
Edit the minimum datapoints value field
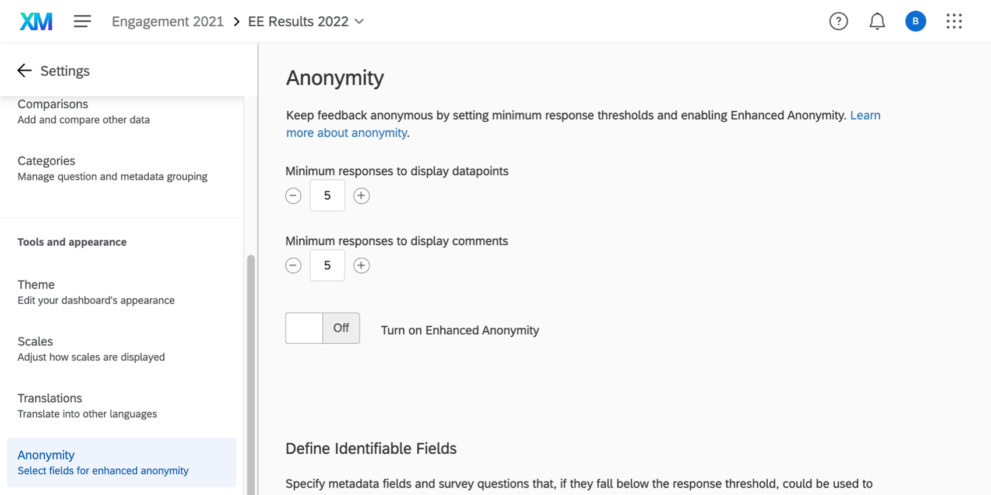pyautogui.click(x=327, y=196)
